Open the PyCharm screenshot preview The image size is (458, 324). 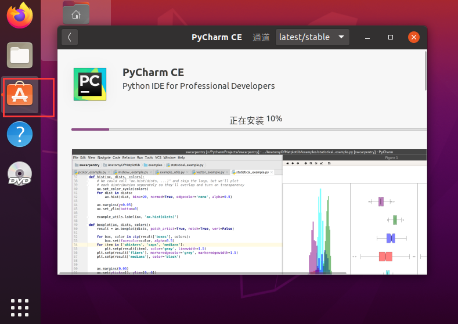coord(250,211)
